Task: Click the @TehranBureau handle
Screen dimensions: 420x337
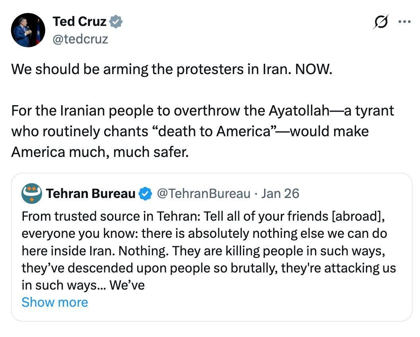Action: coord(204,194)
